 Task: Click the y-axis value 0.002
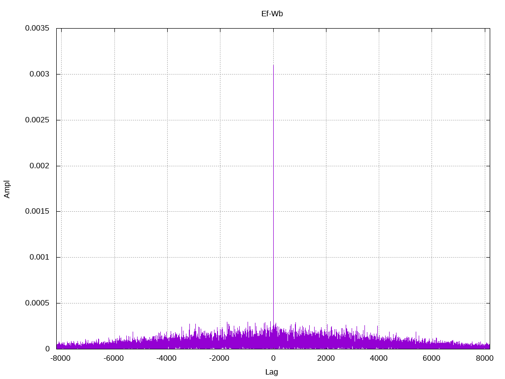coord(39,166)
